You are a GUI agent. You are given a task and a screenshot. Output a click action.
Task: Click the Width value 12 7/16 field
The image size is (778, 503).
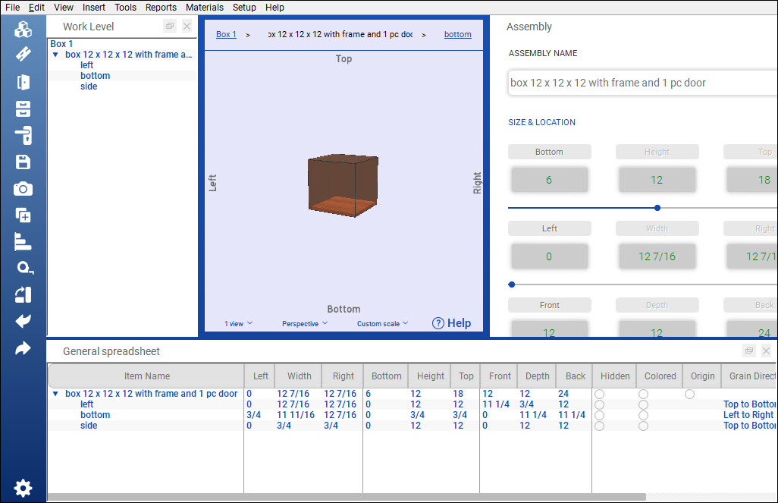[x=657, y=256]
